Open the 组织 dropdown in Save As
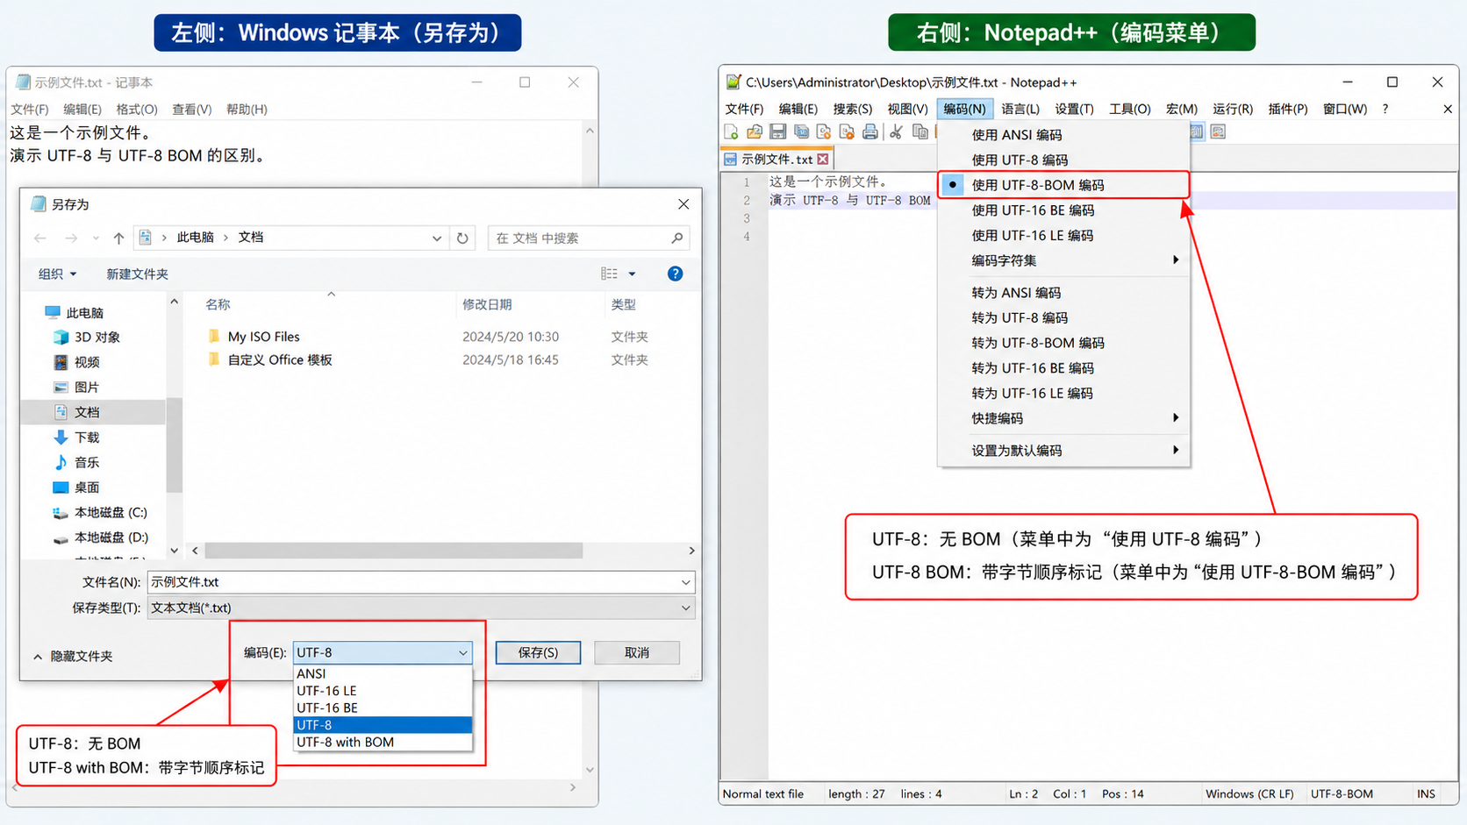Viewport: 1467px width, 825px height. (x=57, y=274)
